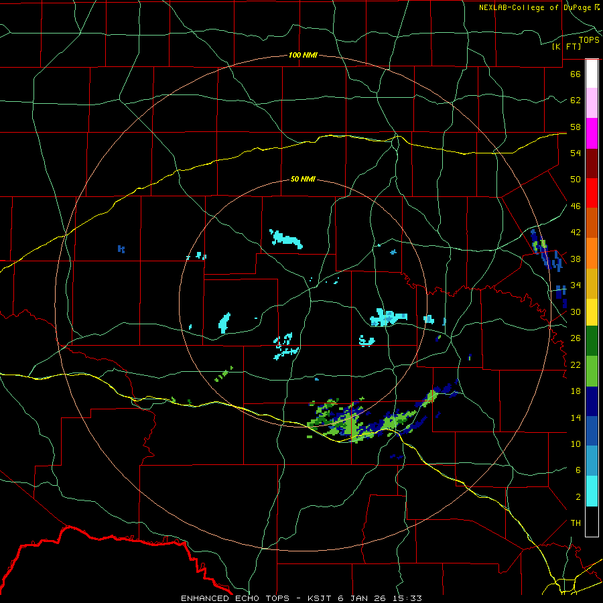This screenshot has width=603, height=603.
Task: Click the legend value 6
Action: tap(578, 470)
